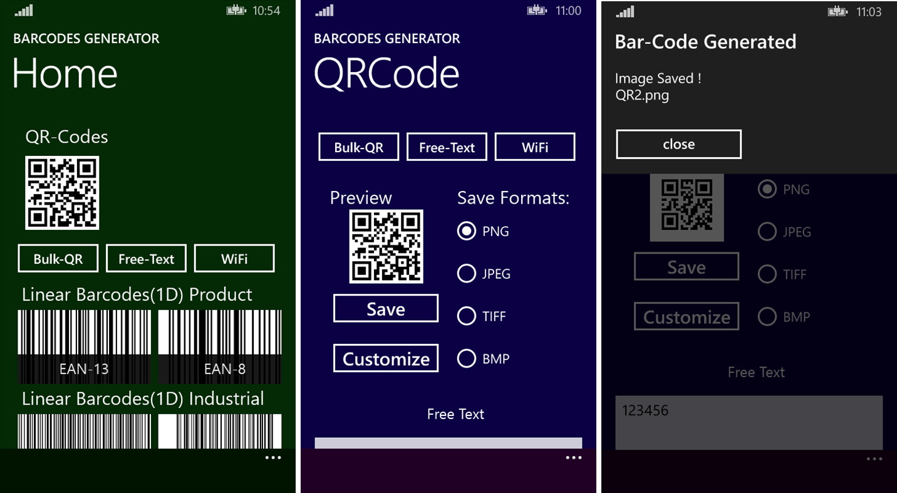Open Customize on the QRCode screen
Image resolution: width=897 pixels, height=493 pixels.
[x=386, y=359]
